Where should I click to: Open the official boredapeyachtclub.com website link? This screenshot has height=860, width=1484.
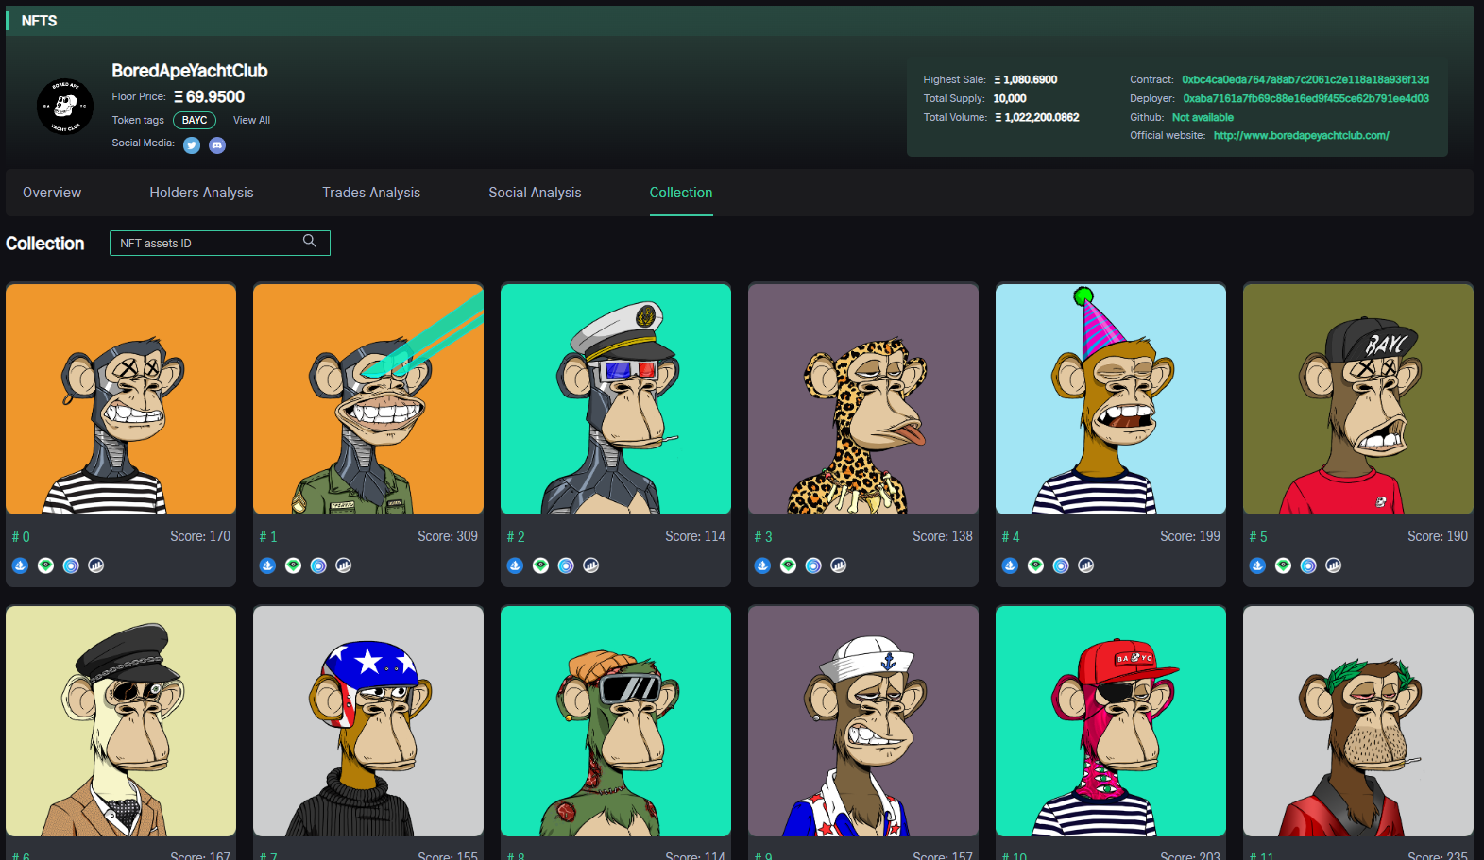pos(1301,136)
